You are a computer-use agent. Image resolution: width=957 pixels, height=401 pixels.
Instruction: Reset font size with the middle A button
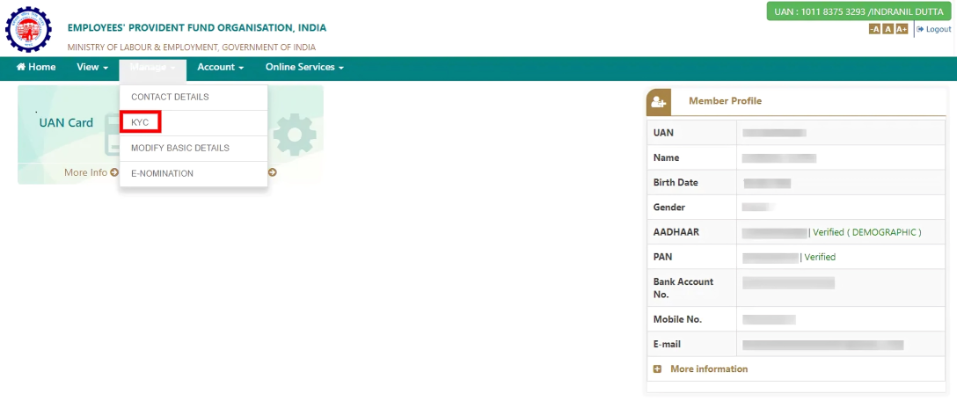[888, 29]
